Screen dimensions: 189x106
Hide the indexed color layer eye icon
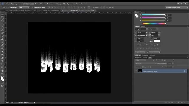click(136, 71)
